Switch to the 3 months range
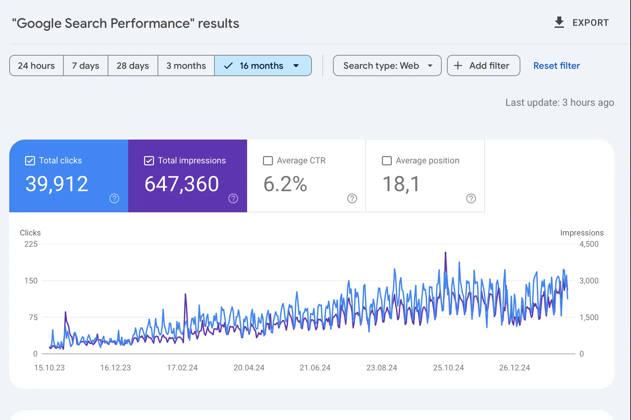 click(x=186, y=65)
